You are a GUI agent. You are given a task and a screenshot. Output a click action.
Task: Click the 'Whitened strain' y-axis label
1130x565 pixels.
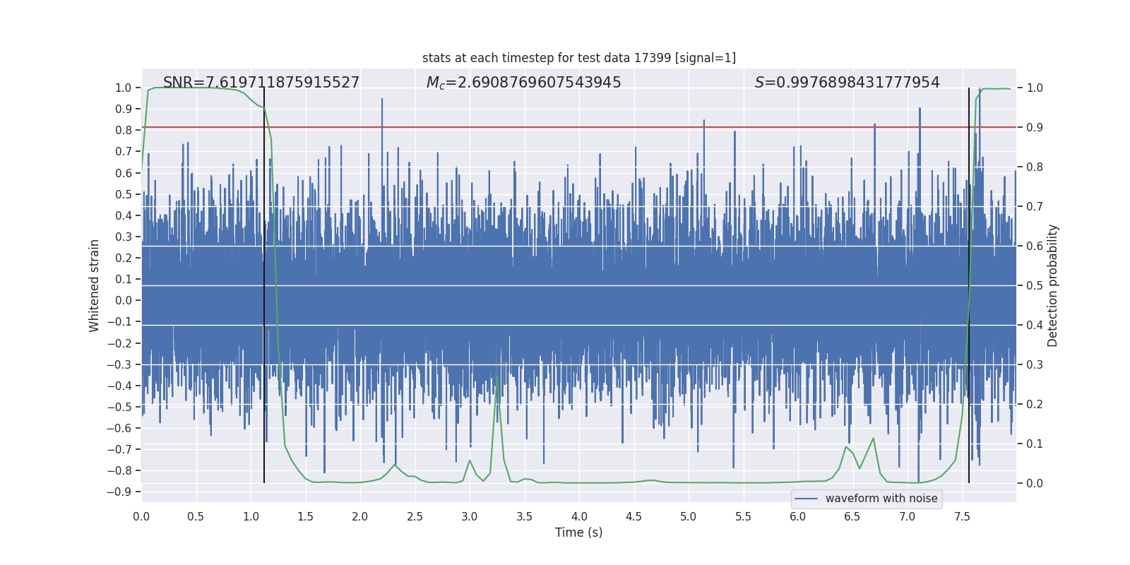pos(94,285)
